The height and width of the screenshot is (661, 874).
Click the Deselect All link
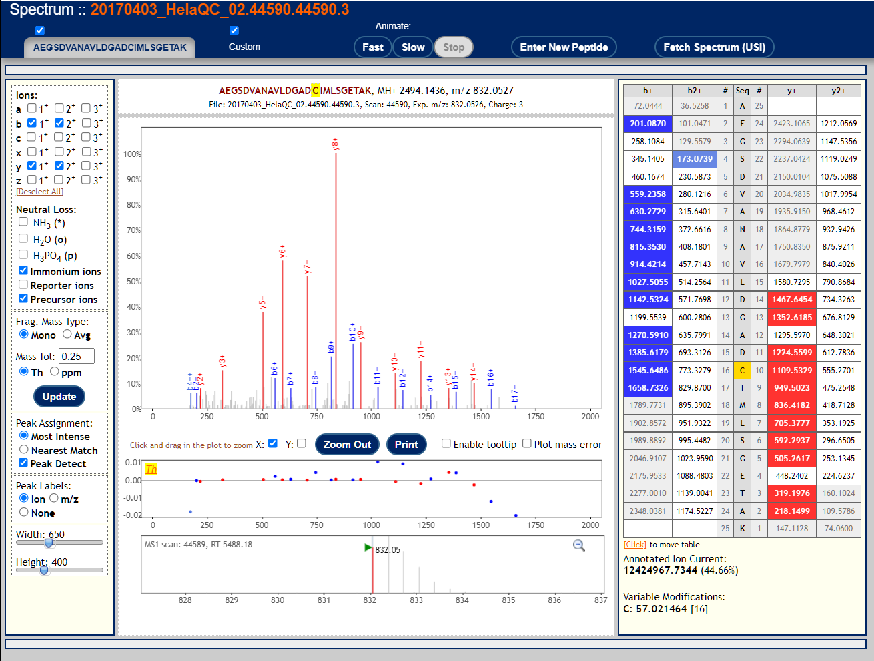40,192
